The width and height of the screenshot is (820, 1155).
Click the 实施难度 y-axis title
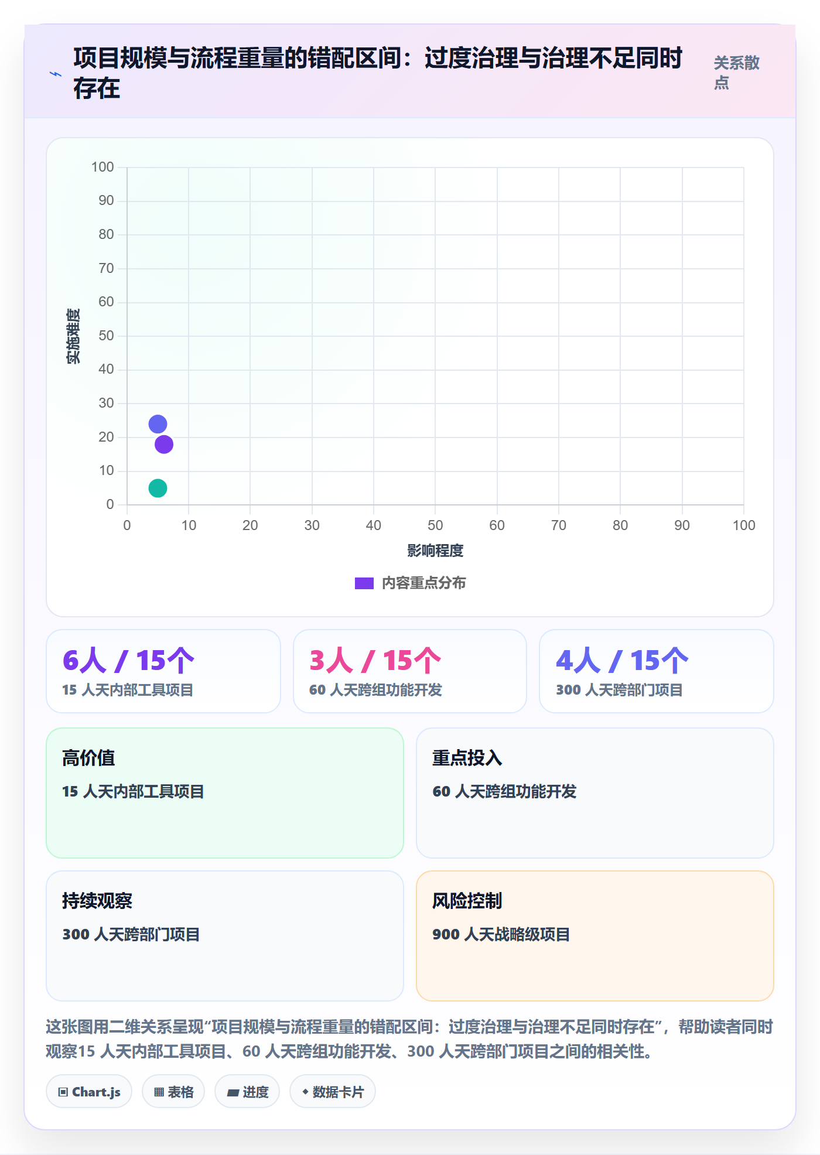click(x=73, y=336)
